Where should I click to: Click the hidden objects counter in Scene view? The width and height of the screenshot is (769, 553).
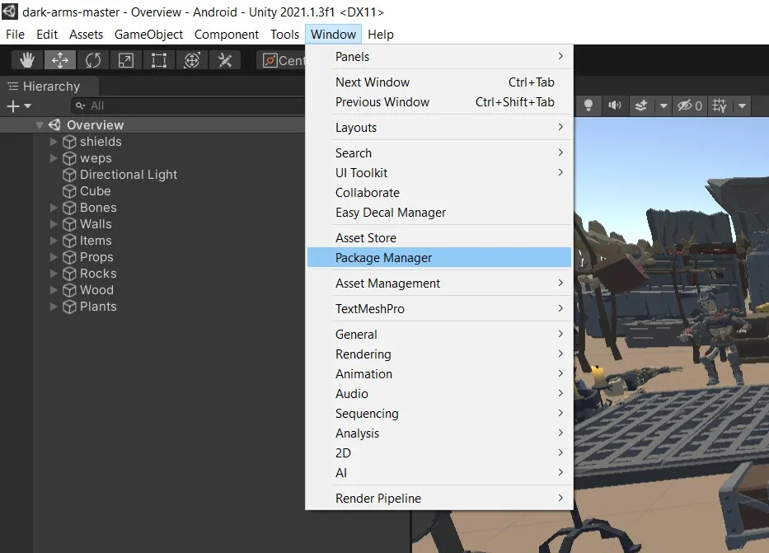pyautogui.click(x=689, y=105)
